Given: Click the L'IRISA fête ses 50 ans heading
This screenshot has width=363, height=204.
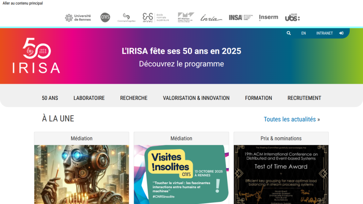Looking at the screenshot, I should pos(181,51).
